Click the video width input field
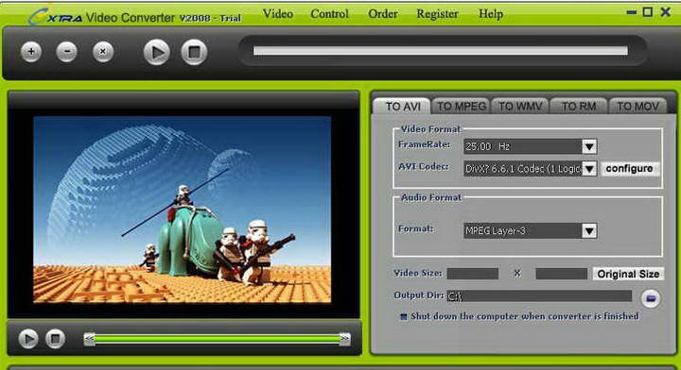Image resolution: width=681 pixels, height=370 pixels. pos(473,274)
